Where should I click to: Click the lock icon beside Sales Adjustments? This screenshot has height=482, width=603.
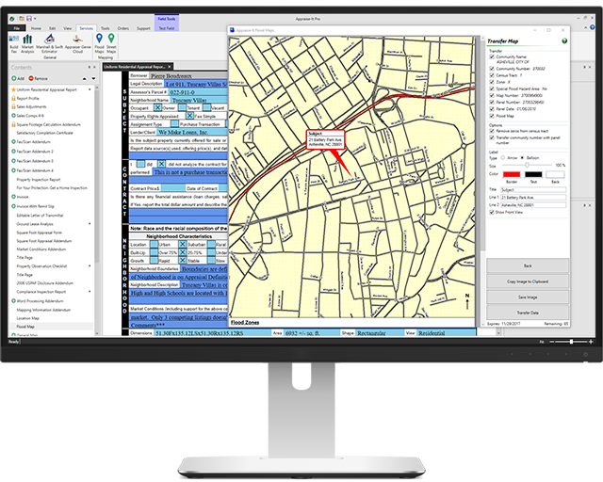coord(13,106)
